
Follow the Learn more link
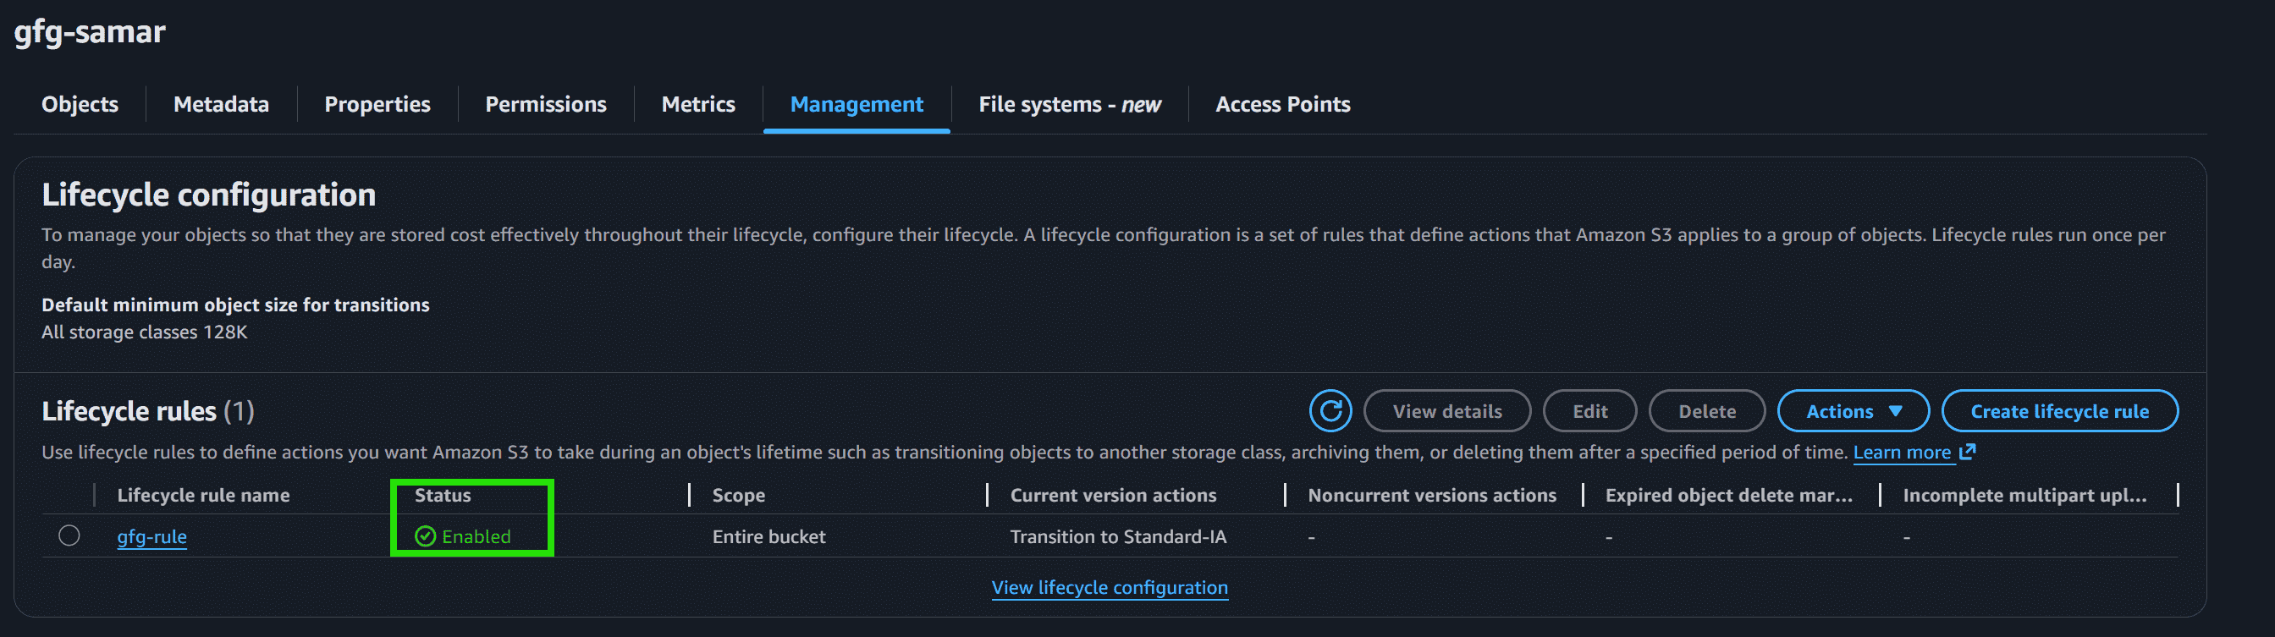(1914, 452)
